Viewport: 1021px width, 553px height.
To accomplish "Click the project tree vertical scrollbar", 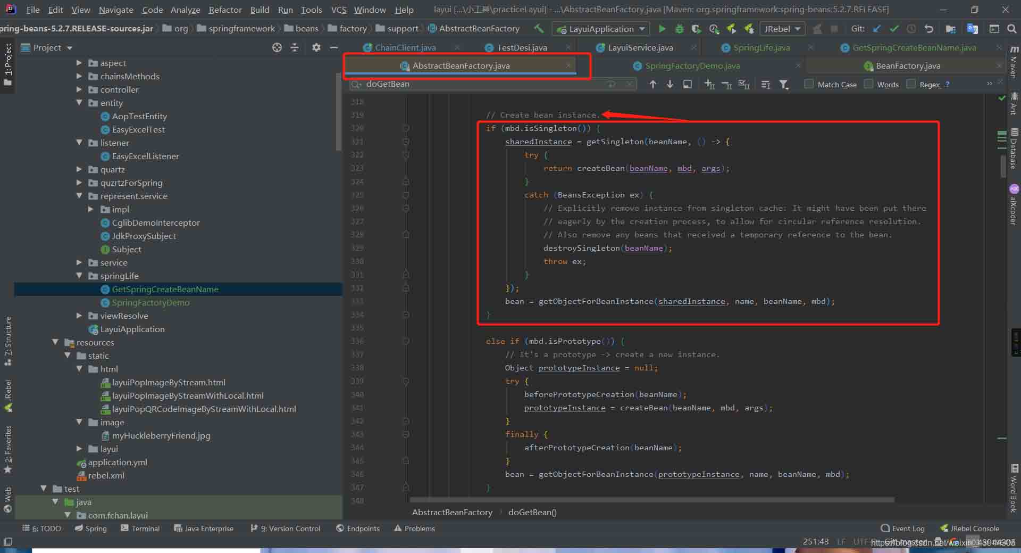I will click(339, 112).
